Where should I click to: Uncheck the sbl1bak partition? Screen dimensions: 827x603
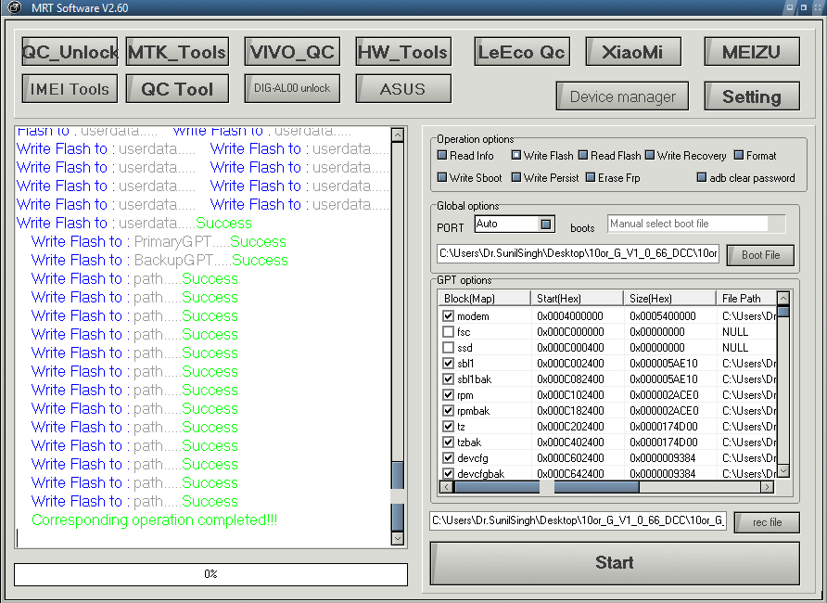pyautogui.click(x=449, y=378)
